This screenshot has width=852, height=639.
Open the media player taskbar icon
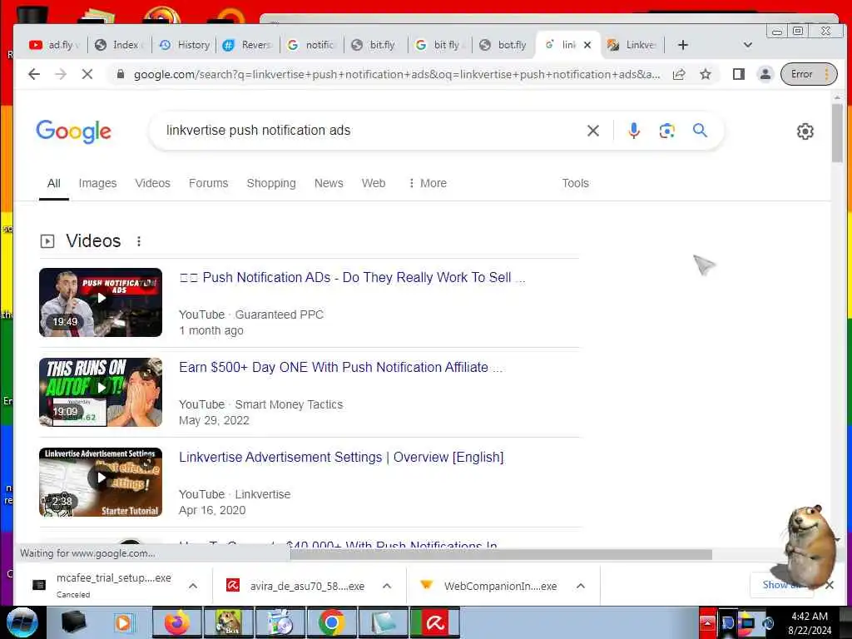(124, 622)
